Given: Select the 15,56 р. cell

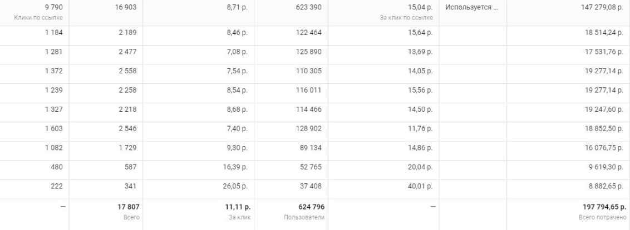Looking at the screenshot, I should coord(421,93).
